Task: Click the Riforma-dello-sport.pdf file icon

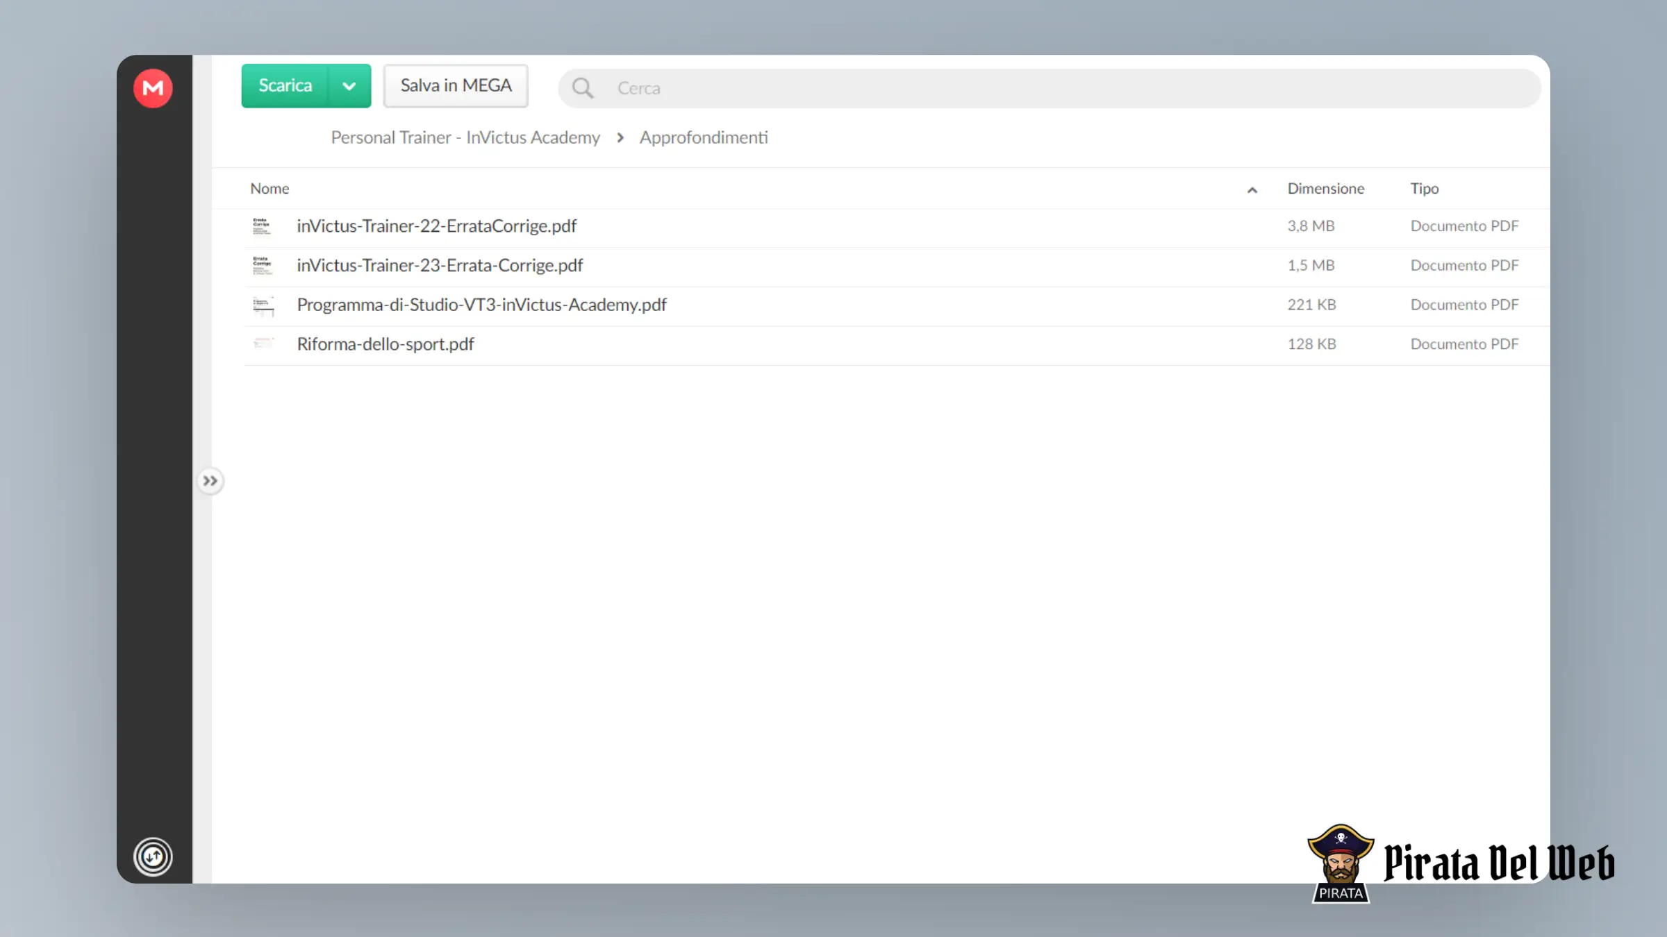Action: point(263,344)
